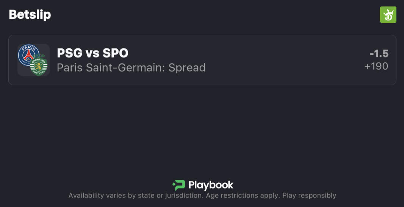
Task: Click "SPO" in the match title
Action: (115, 53)
